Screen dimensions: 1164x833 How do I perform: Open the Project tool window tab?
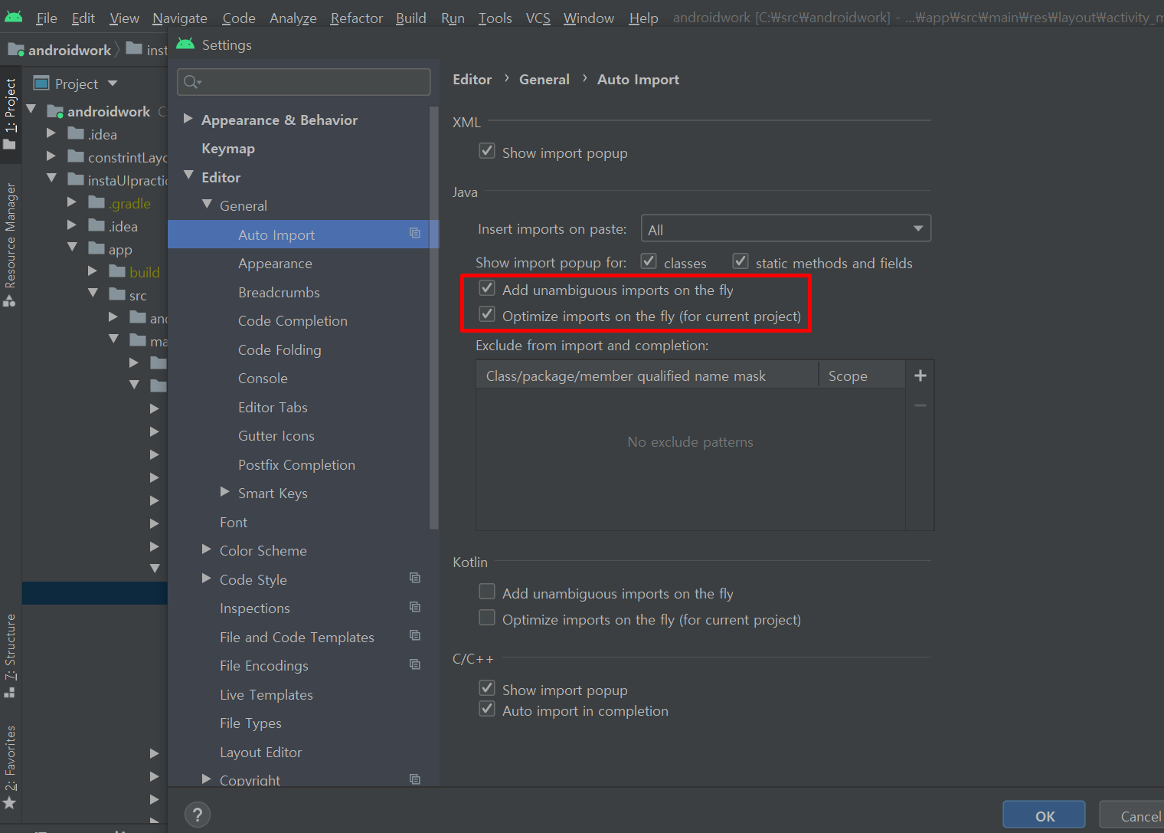(x=10, y=113)
